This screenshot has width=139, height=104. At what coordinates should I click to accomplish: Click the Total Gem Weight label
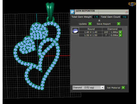point(82,17)
